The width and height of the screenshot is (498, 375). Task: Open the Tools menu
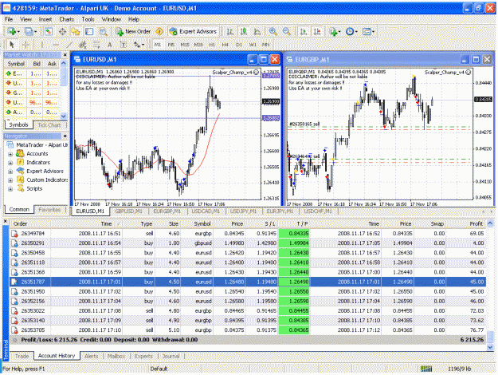pyautogui.click(x=88, y=19)
